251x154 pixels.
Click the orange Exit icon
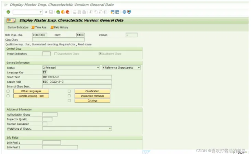coord(63,12)
